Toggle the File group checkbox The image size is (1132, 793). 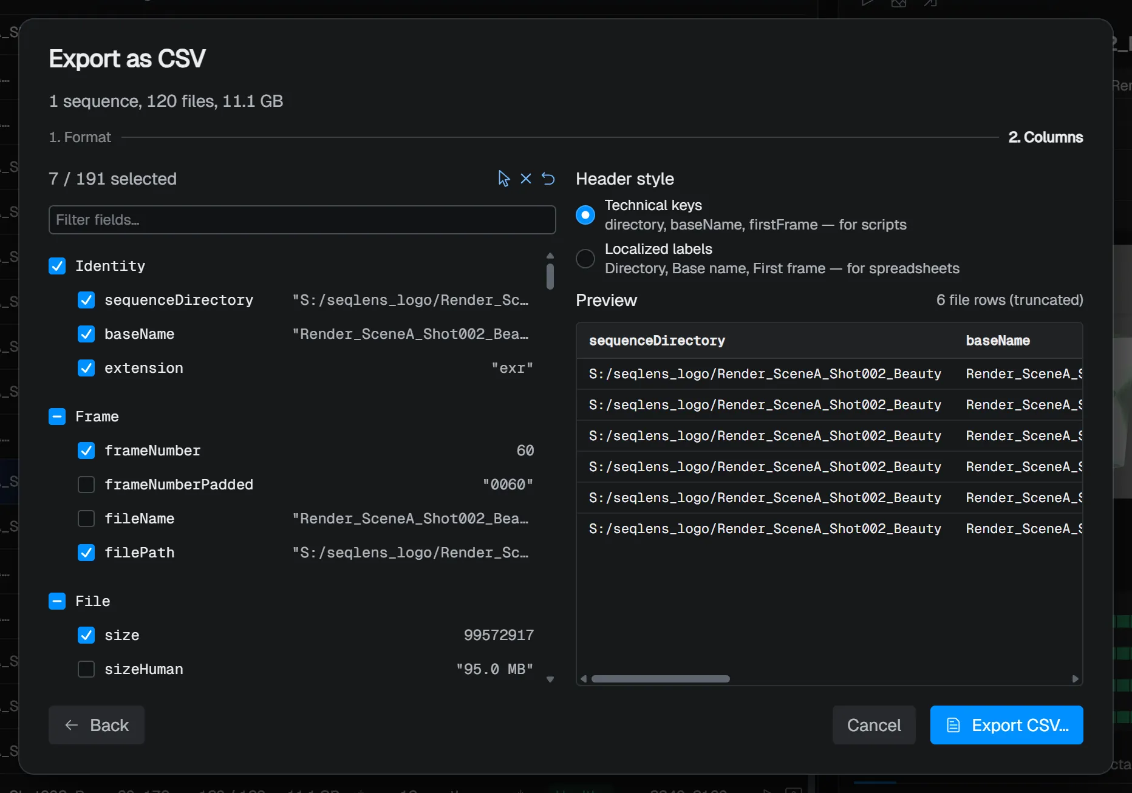(57, 601)
